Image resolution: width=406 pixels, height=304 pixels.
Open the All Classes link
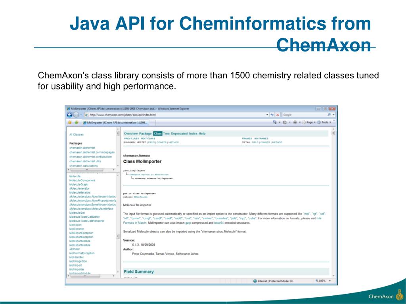pos(76,135)
